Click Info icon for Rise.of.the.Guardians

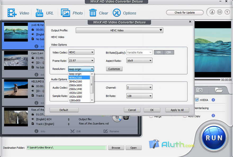tap(37, 131)
